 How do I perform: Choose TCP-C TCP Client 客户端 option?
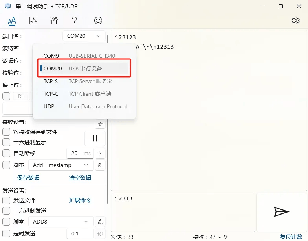coord(84,94)
